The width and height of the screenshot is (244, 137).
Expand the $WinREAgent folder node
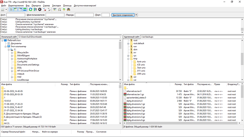click(x=12, y=56)
